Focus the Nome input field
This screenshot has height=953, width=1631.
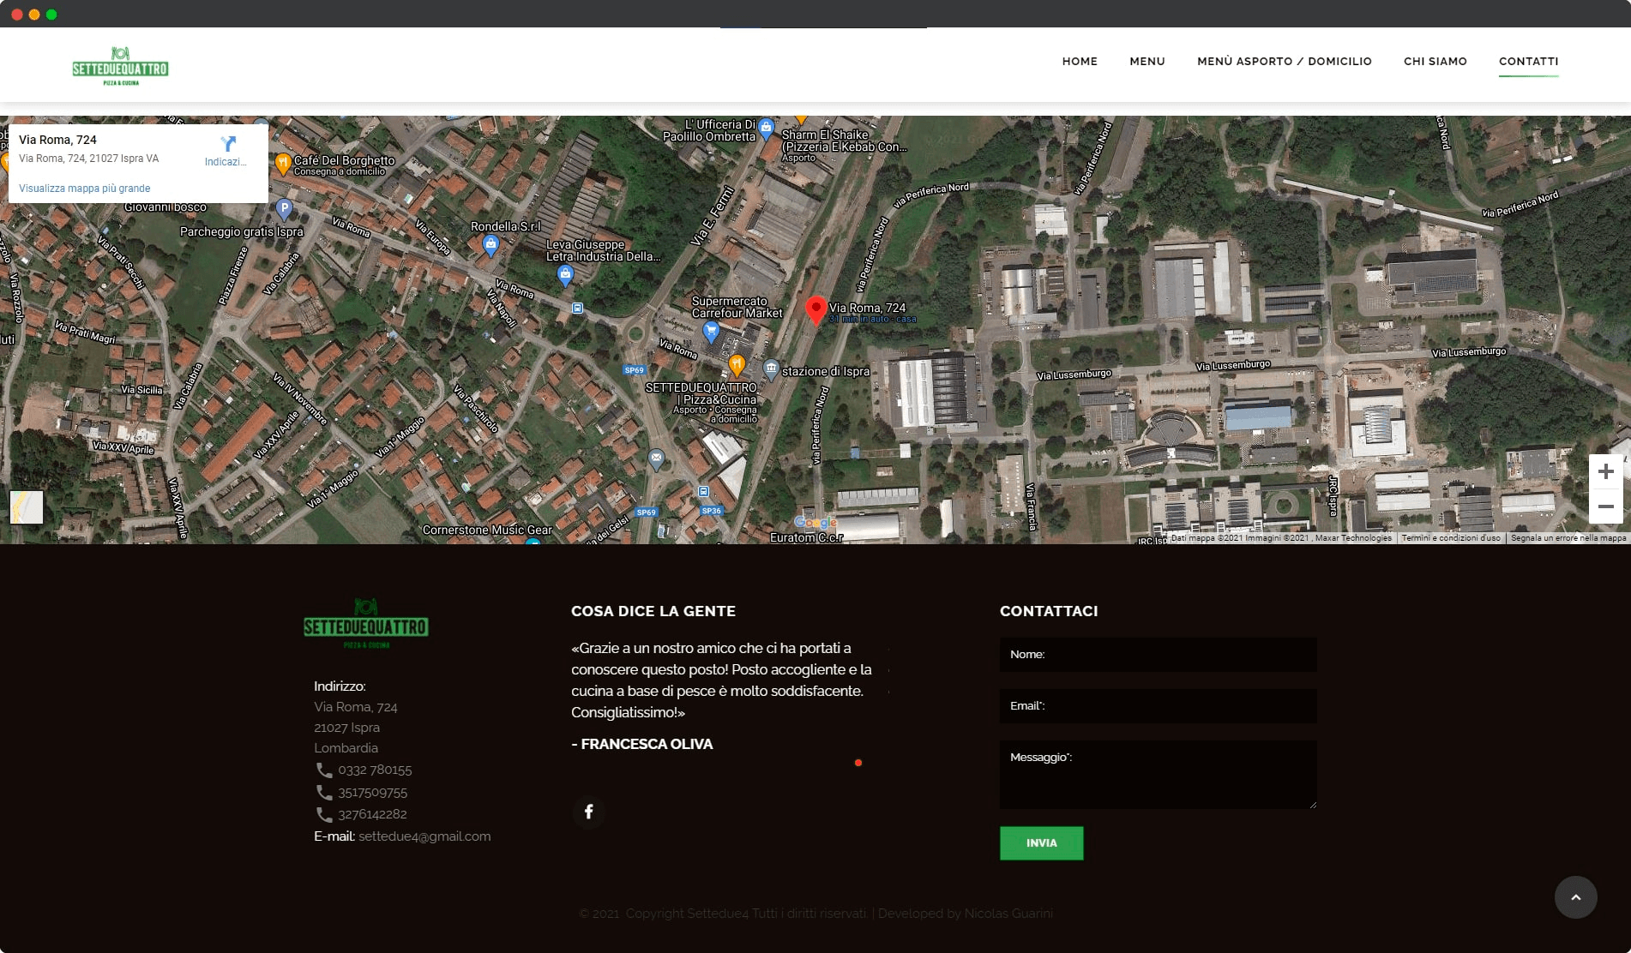(1158, 655)
